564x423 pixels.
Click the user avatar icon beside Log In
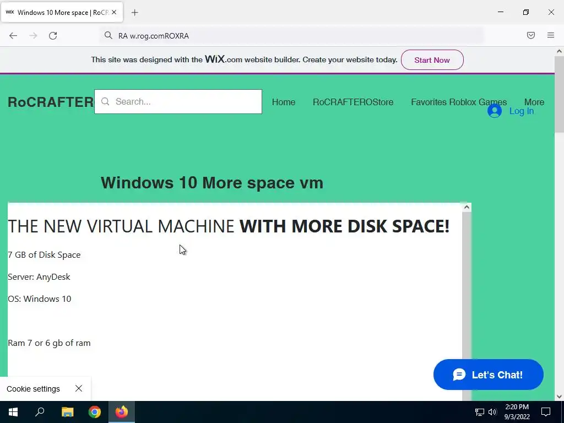click(x=495, y=111)
